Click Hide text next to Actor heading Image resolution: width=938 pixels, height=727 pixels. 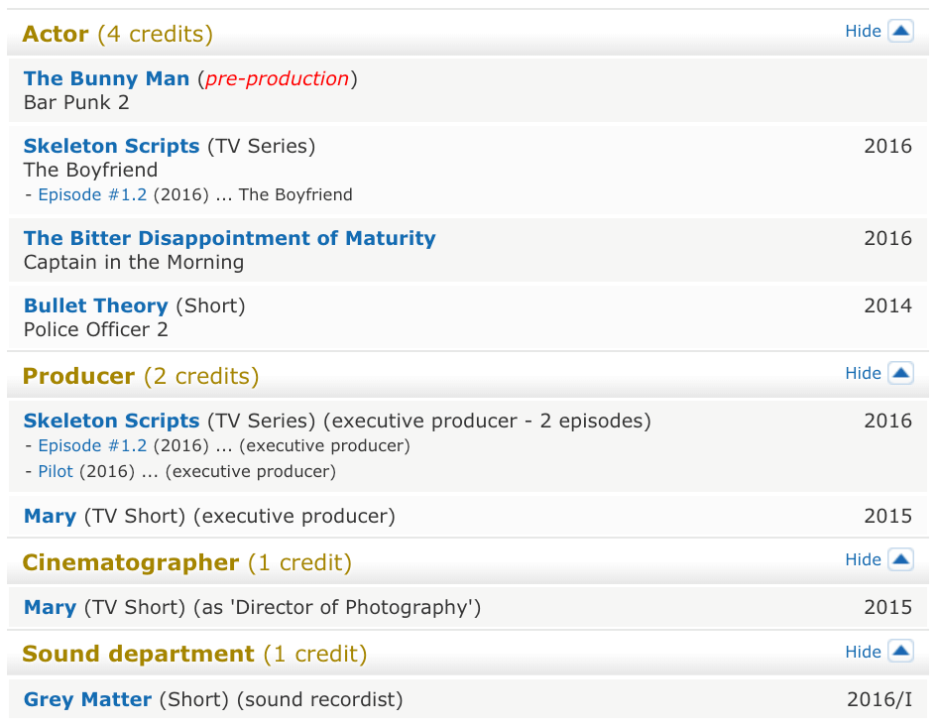[x=863, y=31]
